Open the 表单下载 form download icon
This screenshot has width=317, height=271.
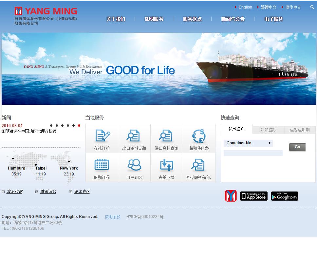167,165
